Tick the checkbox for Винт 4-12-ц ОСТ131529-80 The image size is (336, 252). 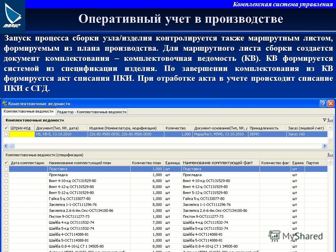click(x=6, y=187)
